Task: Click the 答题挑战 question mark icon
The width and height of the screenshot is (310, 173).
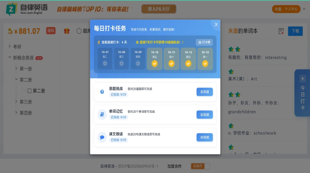Action: [x=102, y=92]
